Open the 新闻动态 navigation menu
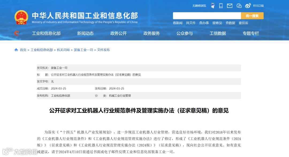289x157 pixels. click(x=85, y=33)
